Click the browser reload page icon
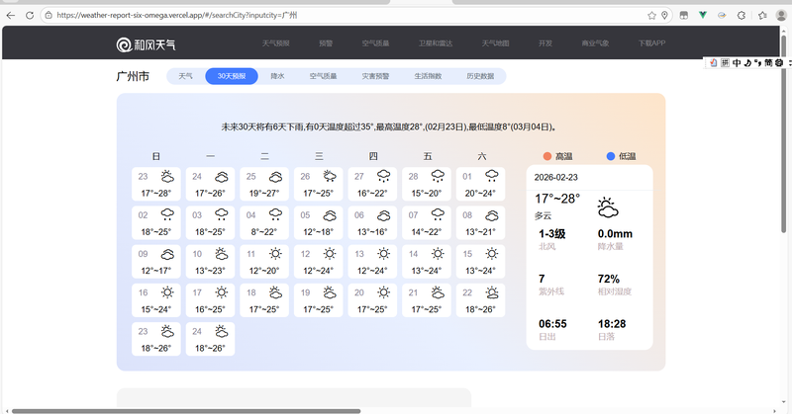The width and height of the screenshot is (792, 414). pos(30,16)
